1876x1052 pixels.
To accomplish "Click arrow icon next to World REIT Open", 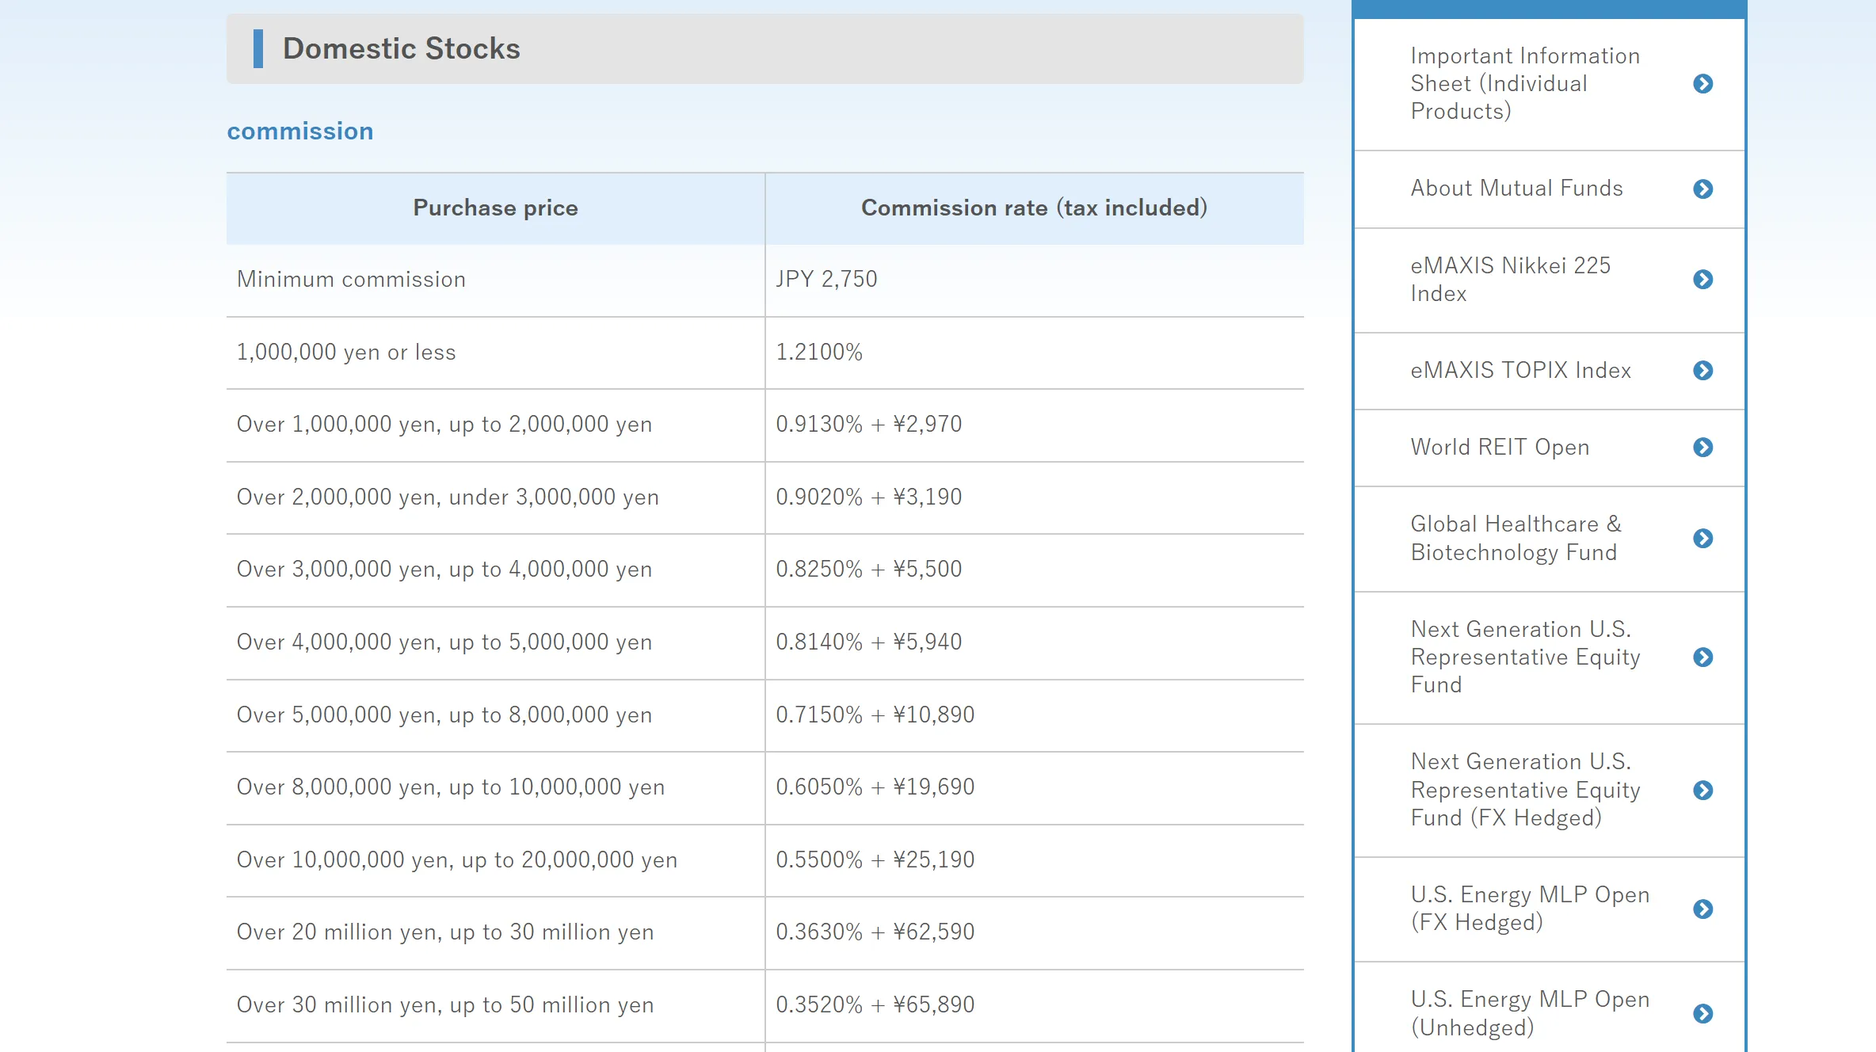I will tap(1703, 447).
